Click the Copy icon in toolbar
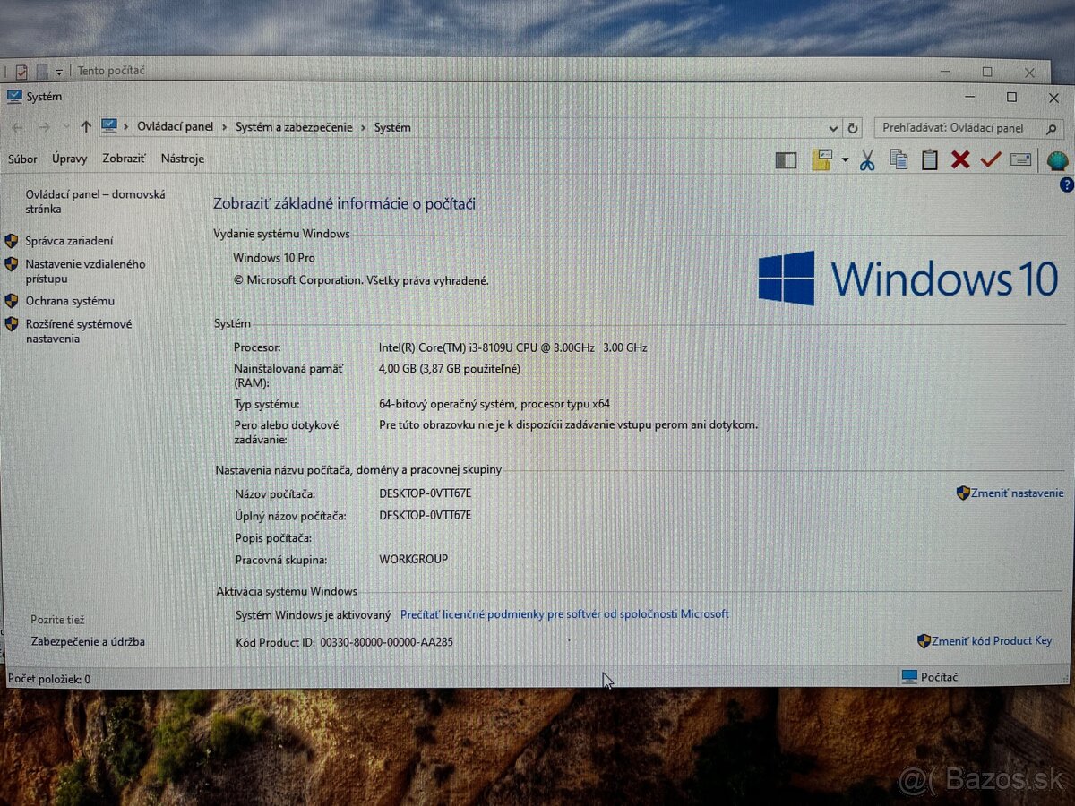Viewport: 1075px width, 806px height. click(899, 159)
